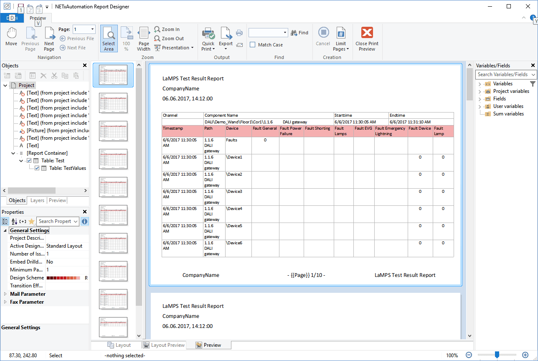Screen dimensions: 538x361
Task: Expand the Fax Parameter section
Action: coord(5,302)
